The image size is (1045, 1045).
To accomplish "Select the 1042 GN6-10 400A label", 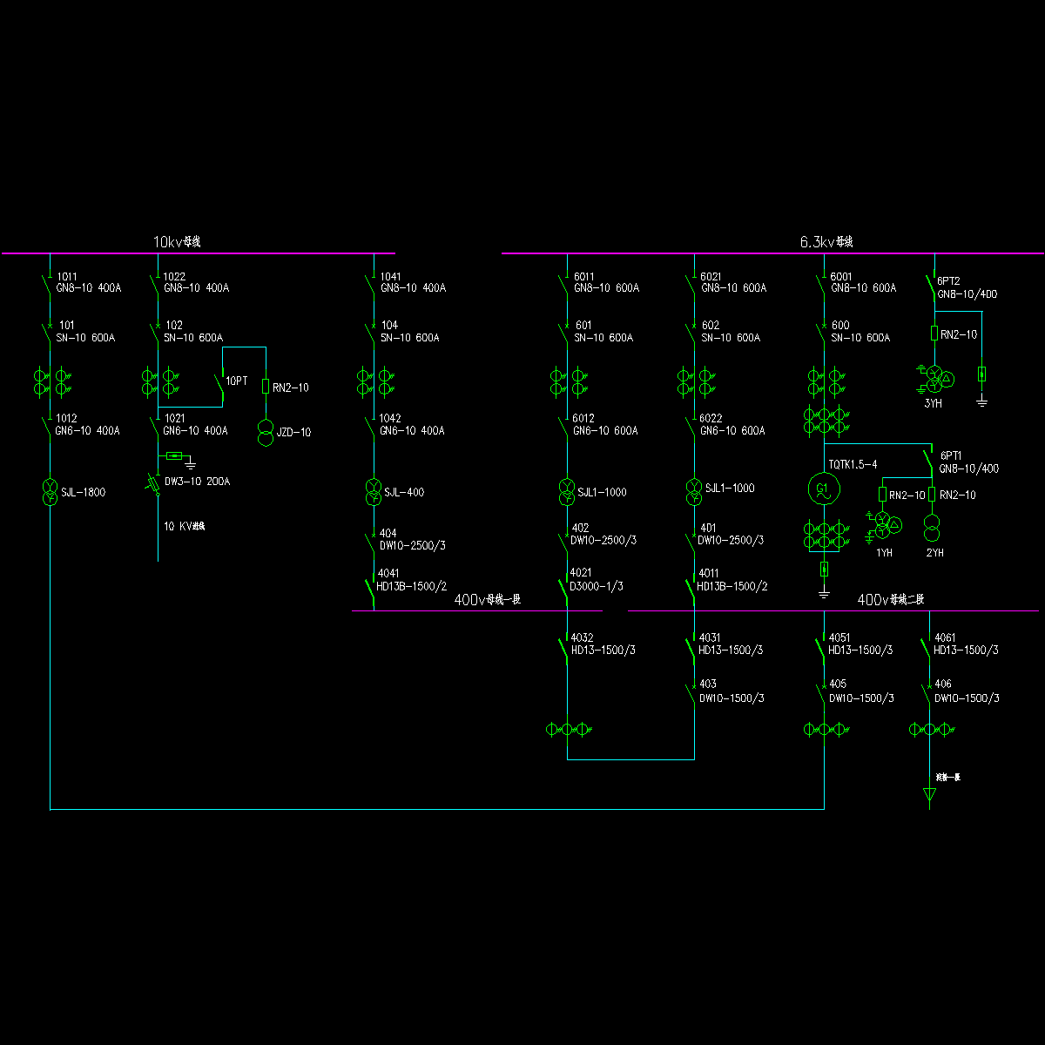I will click(x=412, y=425).
